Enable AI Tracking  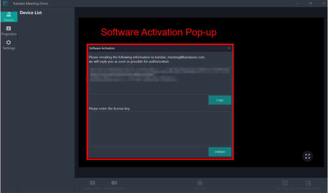(285, 185)
